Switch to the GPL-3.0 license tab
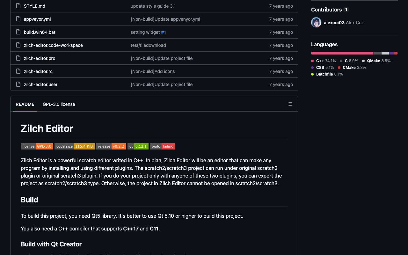Image resolution: width=408 pixels, height=255 pixels. pyautogui.click(x=59, y=104)
